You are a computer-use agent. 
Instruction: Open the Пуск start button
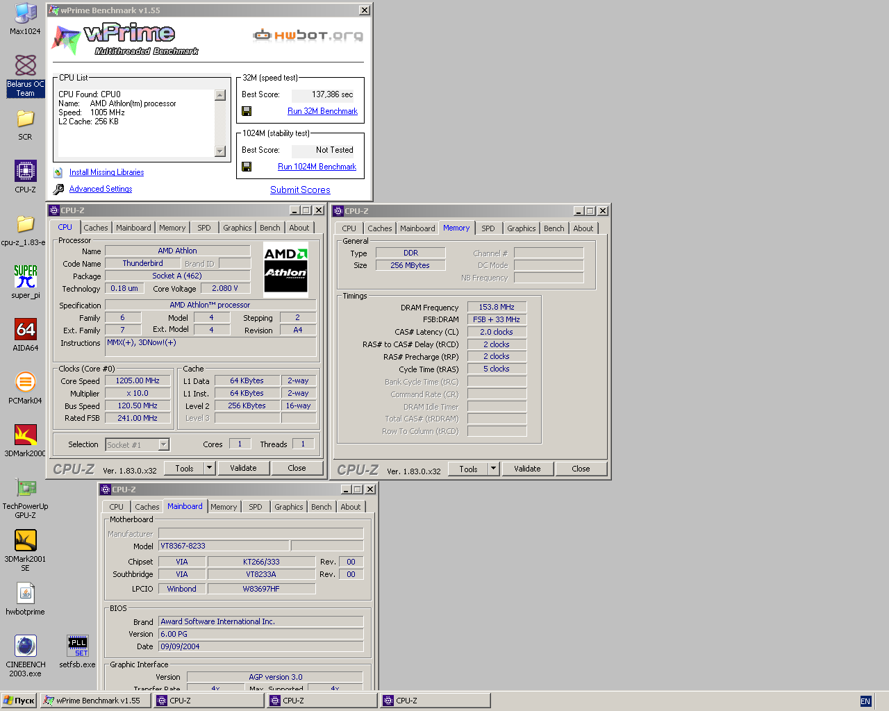pyautogui.click(x=19, y=701)
